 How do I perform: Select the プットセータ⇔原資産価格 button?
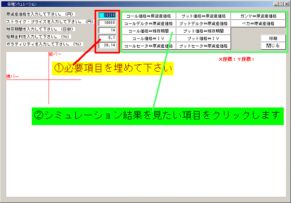click(203, 46)
